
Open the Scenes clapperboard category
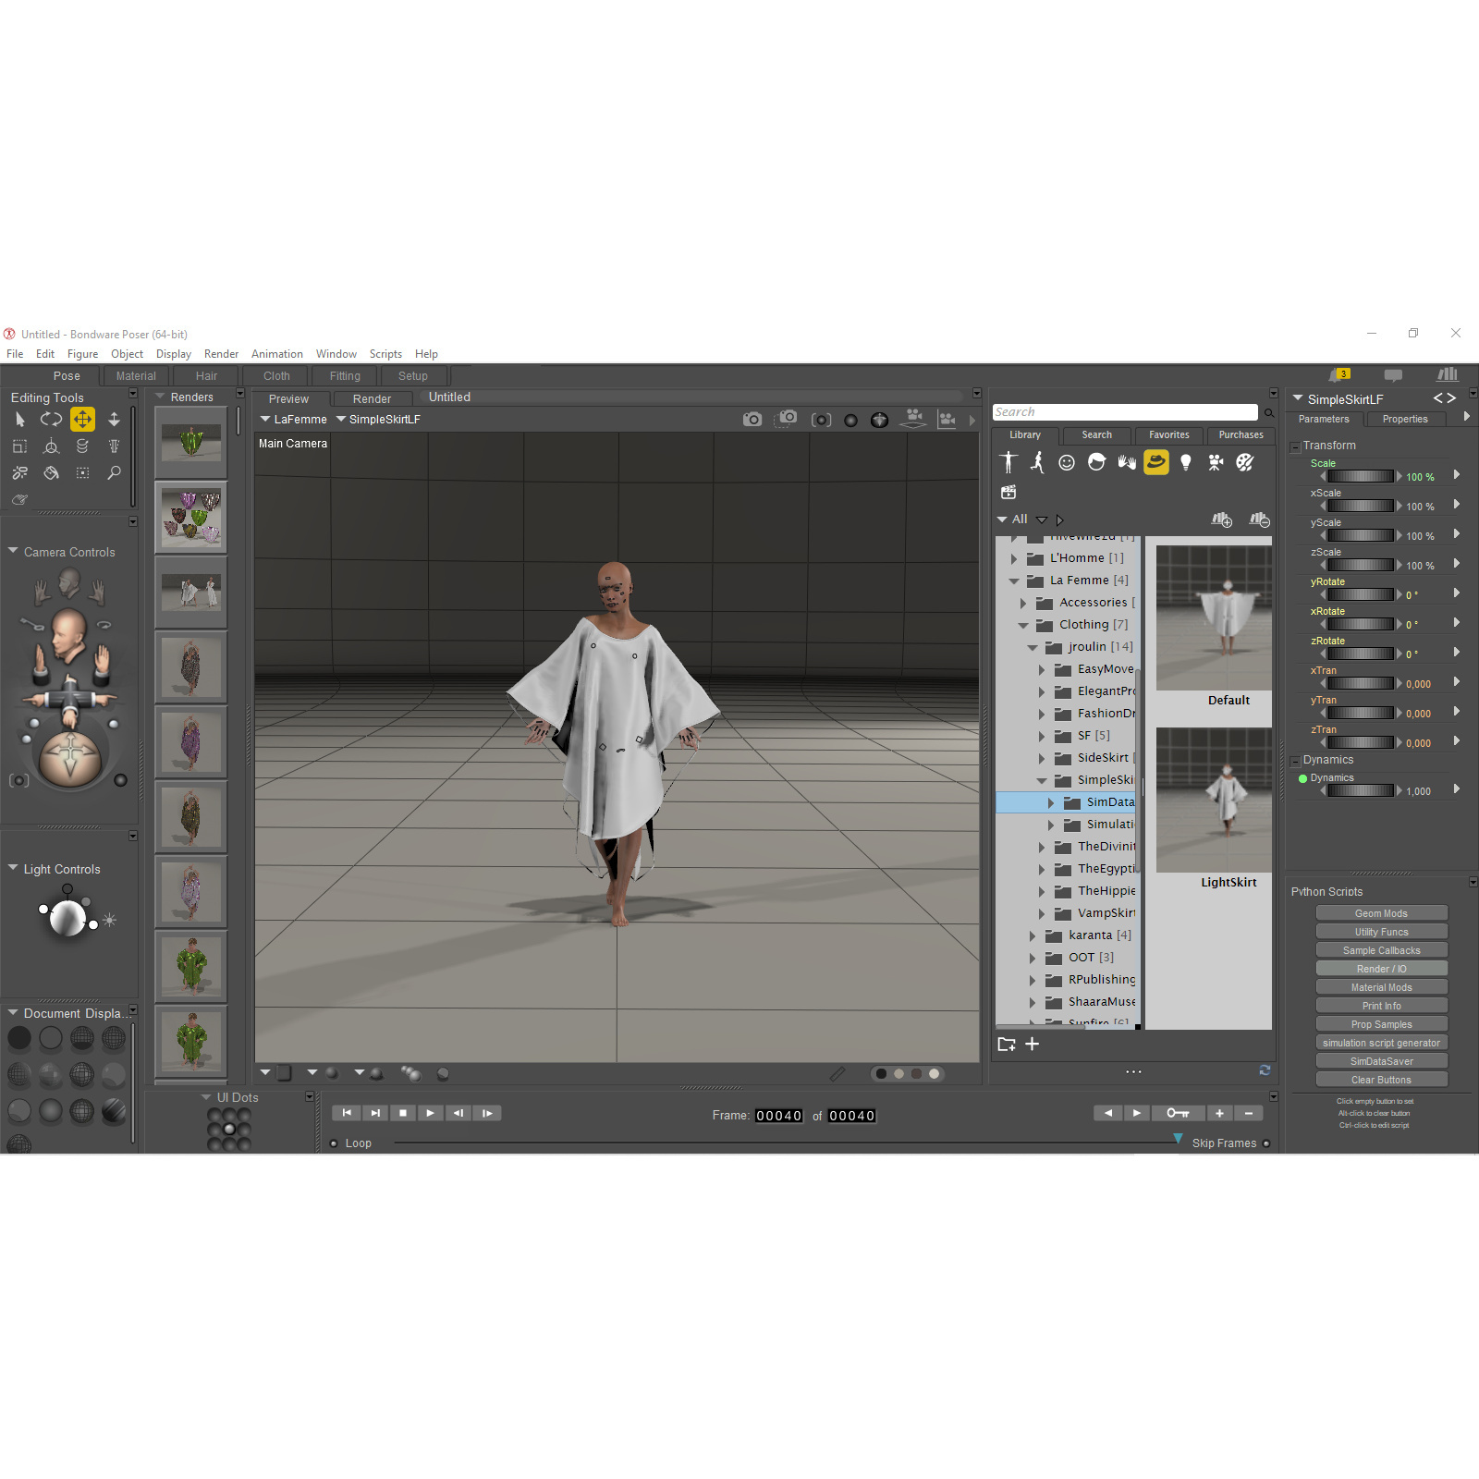coord(1008,492)
